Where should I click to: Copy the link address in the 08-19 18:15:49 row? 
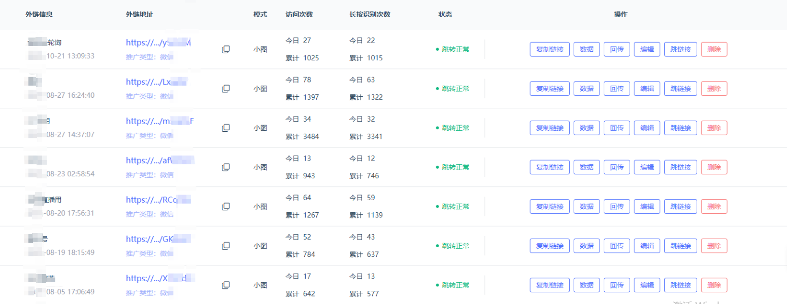coord(226,246)
